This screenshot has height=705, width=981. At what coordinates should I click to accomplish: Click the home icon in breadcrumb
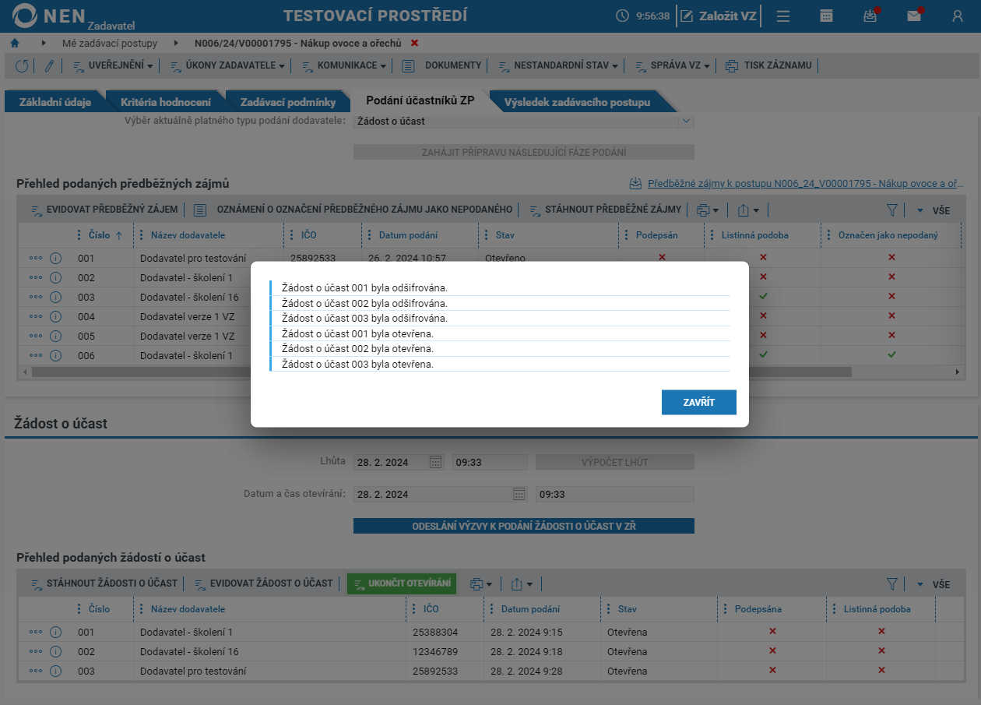[x=14, y=43]
